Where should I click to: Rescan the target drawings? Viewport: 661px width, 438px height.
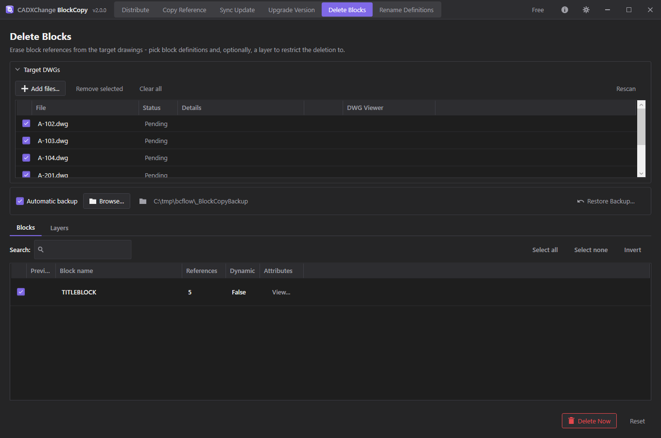pyautogui.click(x=626, y=89)
